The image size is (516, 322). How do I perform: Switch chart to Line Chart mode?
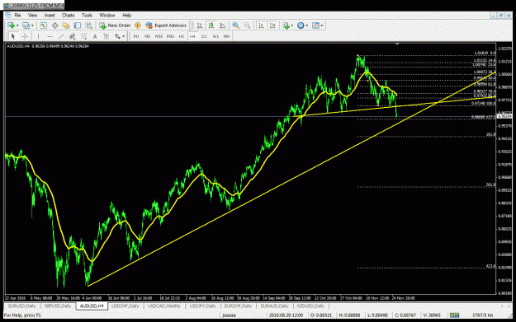(x=222, y=26)
